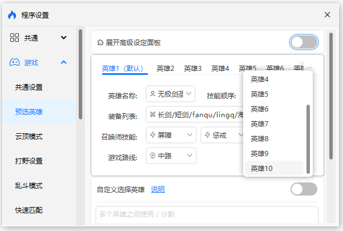Click the 共通 grid icon in sidebar

point(15,38)
